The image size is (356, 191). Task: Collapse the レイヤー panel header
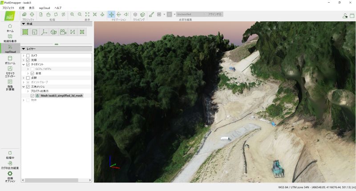click(23, 48)
